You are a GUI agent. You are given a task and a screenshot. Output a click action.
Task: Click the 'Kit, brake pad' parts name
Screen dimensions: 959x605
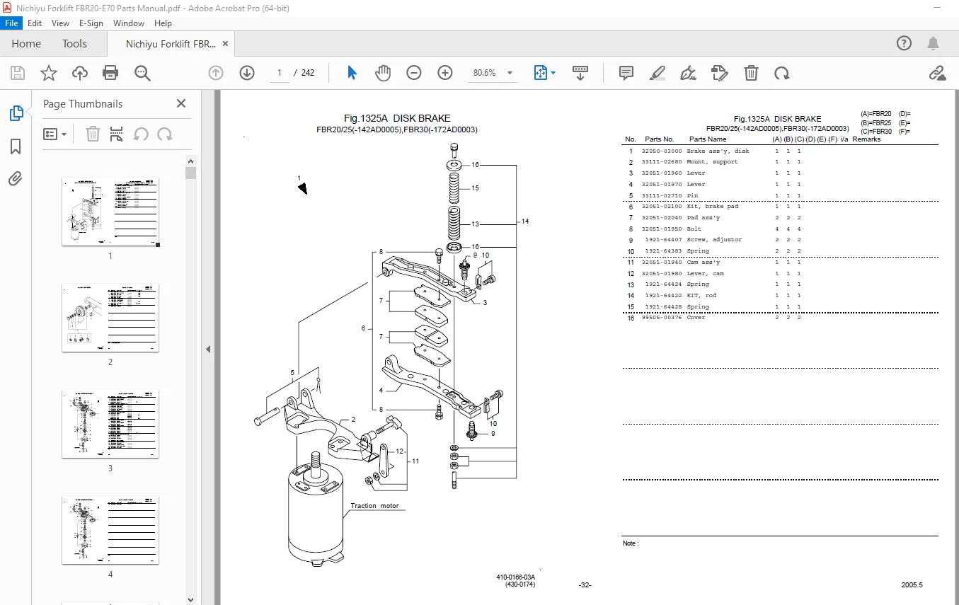click(712, 207)
